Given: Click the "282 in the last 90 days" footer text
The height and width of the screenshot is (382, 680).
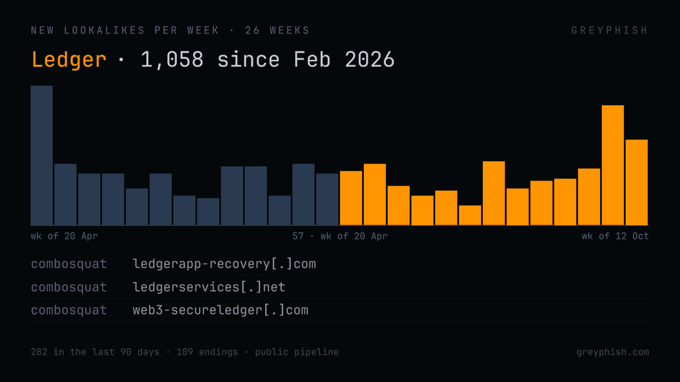Looking at the screenshot, I should [x=95, y=352].
